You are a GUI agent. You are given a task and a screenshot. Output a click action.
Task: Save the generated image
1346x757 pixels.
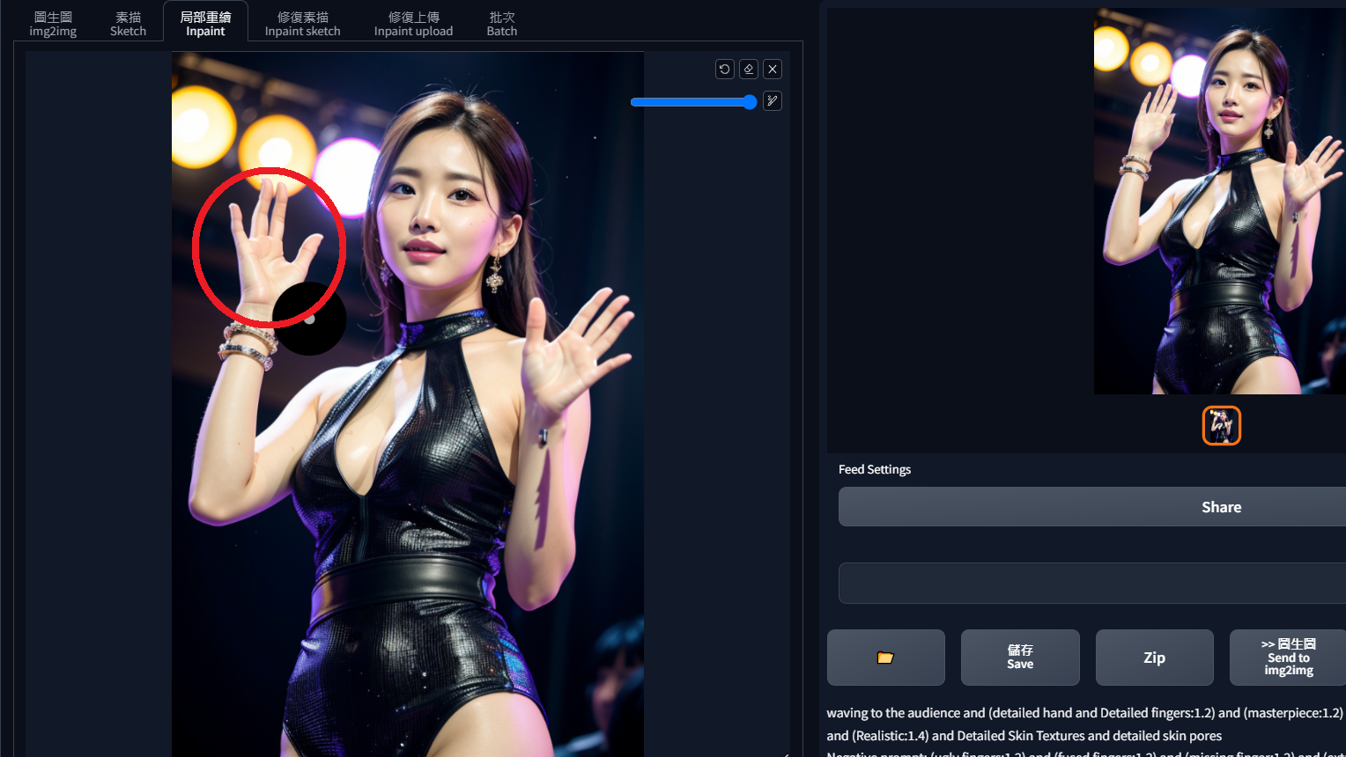pos(1020,658)
